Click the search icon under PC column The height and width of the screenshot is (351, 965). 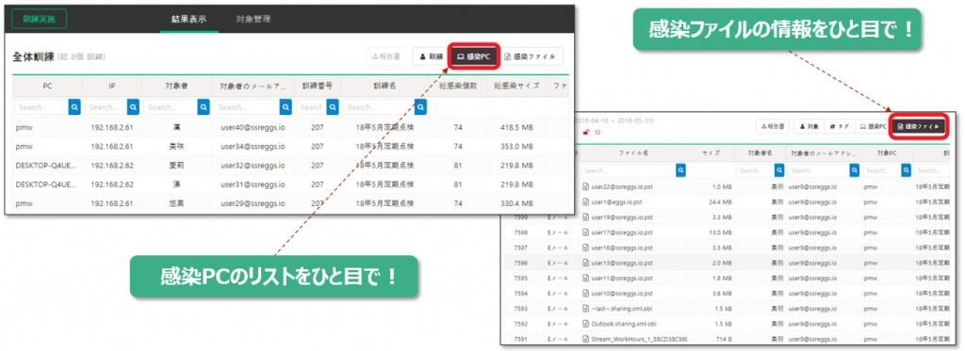coord(74,107)
